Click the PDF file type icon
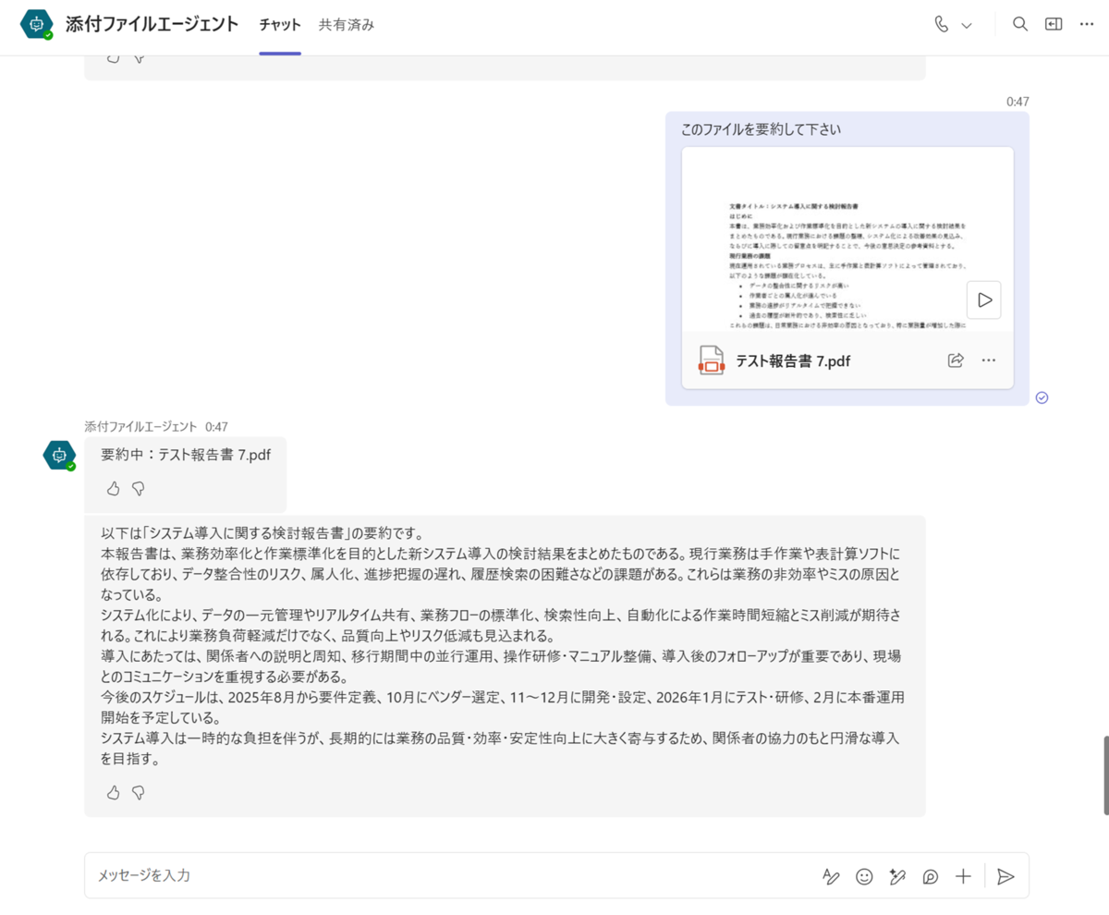 [711, 360]
